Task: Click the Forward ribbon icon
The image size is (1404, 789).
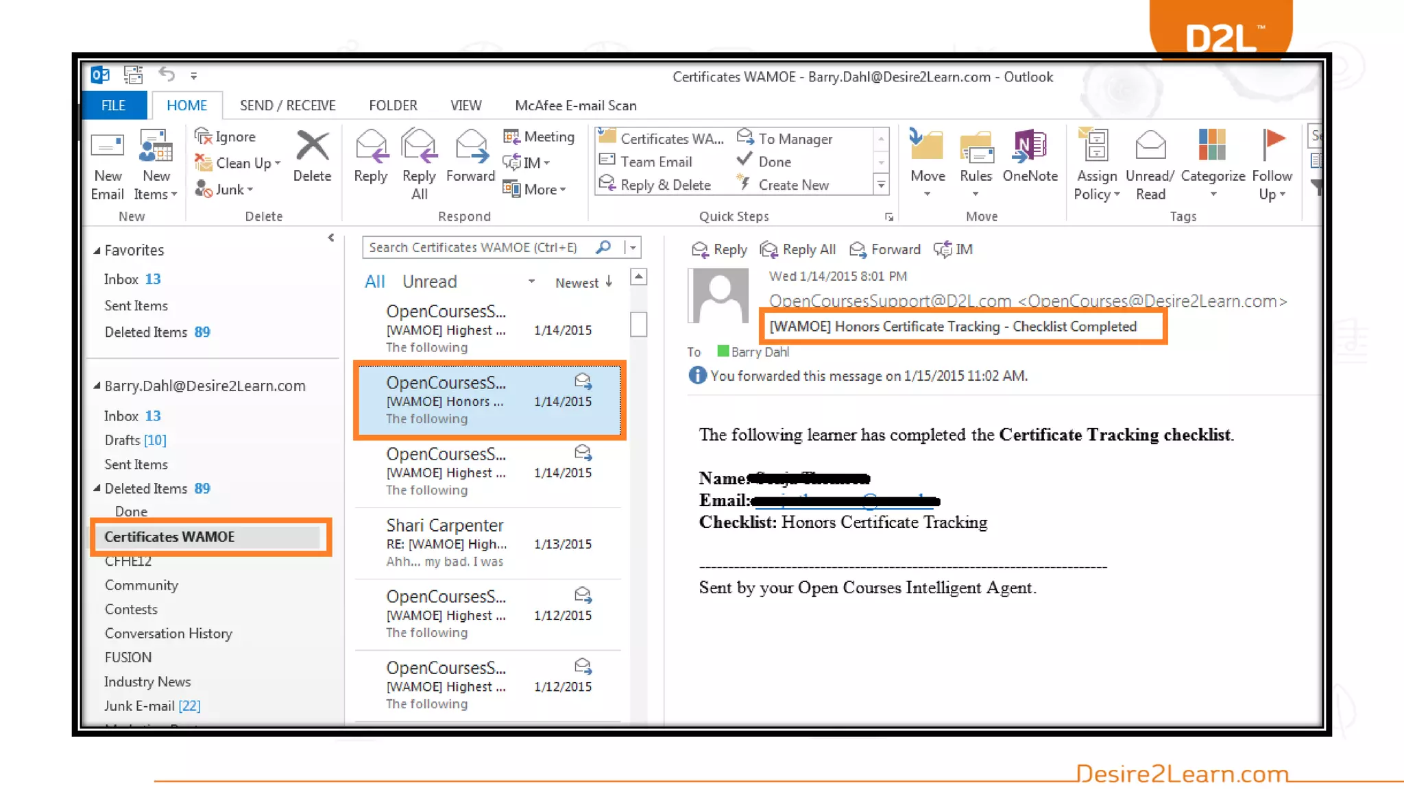Action: (x=470, y=157)
